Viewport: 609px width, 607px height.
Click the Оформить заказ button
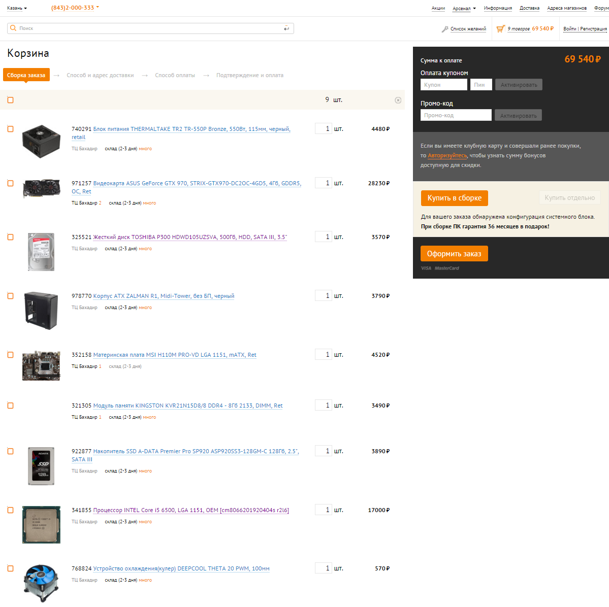tap(454, 253)
